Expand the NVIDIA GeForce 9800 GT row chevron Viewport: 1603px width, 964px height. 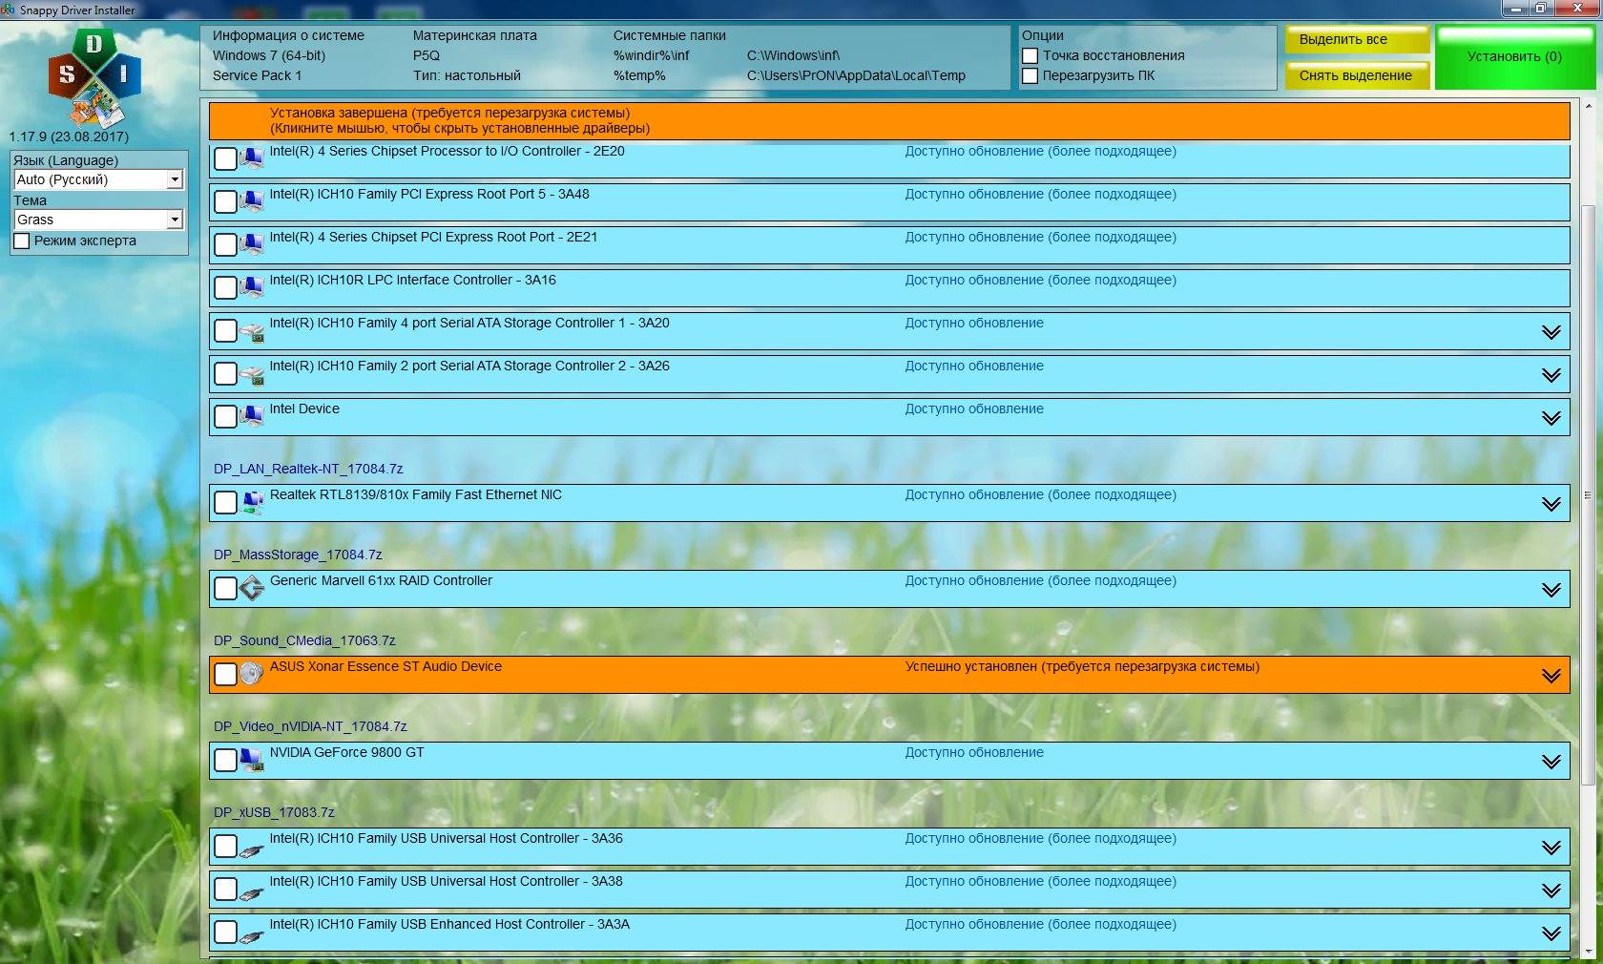1551,761
